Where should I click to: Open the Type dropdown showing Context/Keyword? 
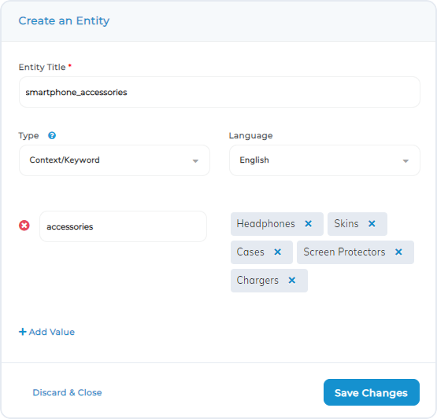coord(114,160)
